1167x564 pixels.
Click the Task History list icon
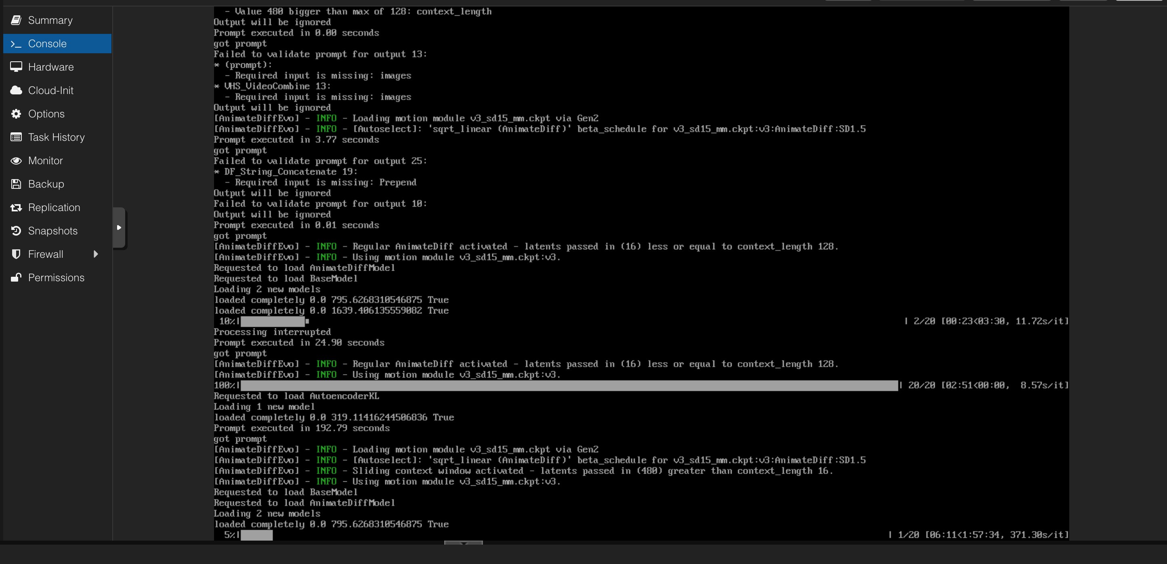(x=16, y=137)
